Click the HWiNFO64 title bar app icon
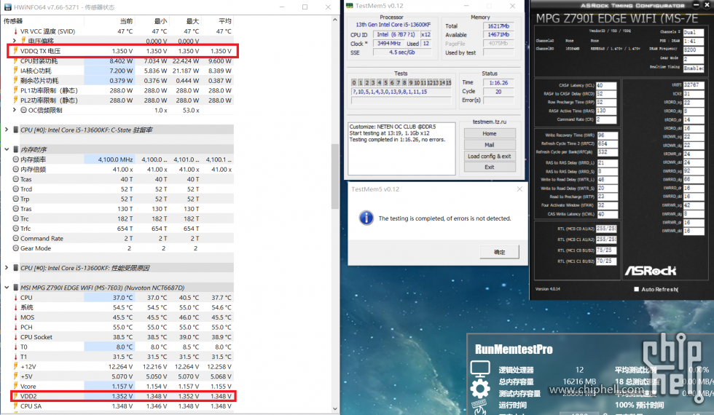 point(7,7)
